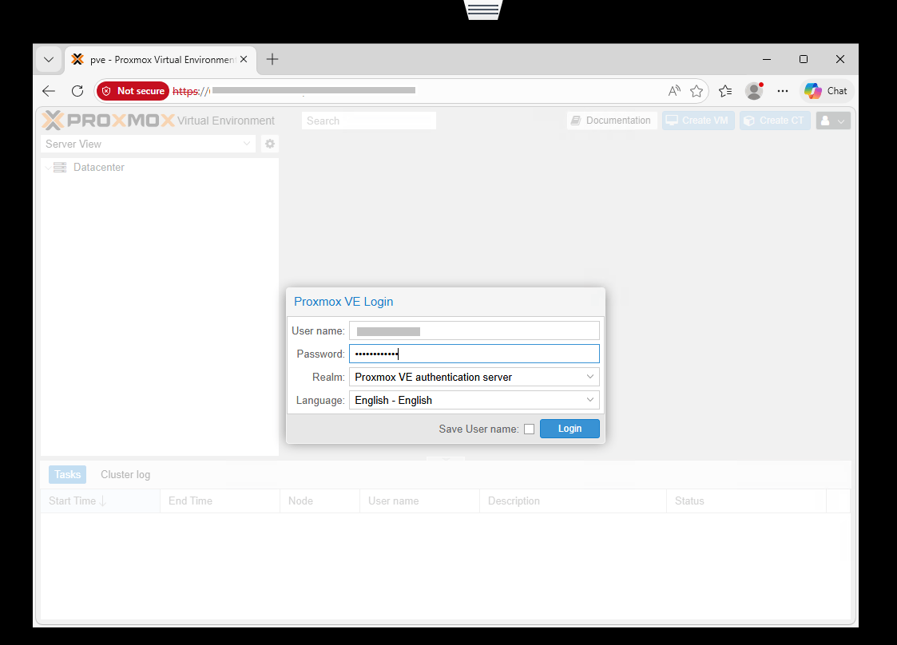Screen dimensions: 897x645
Task: Click the Proxmox logo
Action: click(108, 121)
